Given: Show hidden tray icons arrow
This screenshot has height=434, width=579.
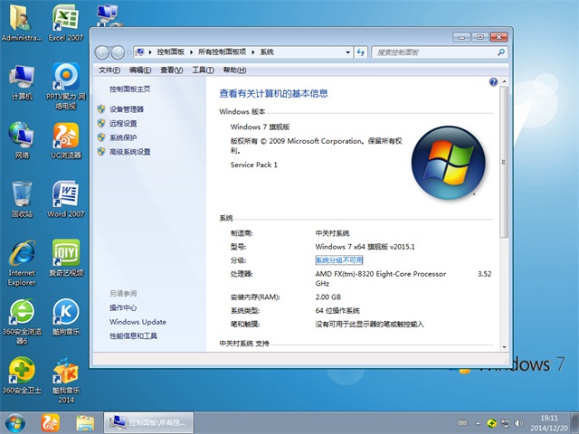Looking at the screenshot, I should [478, 423].
